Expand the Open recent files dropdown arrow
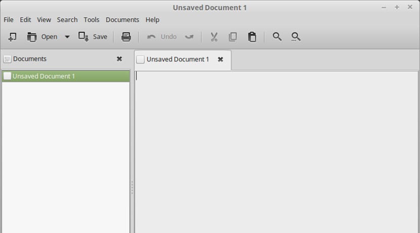The width and height of the screenshot is (420, 233). click(x=67, y=37)
